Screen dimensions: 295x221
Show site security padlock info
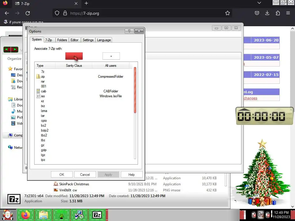pyautogui.click(x=65, y=13)
